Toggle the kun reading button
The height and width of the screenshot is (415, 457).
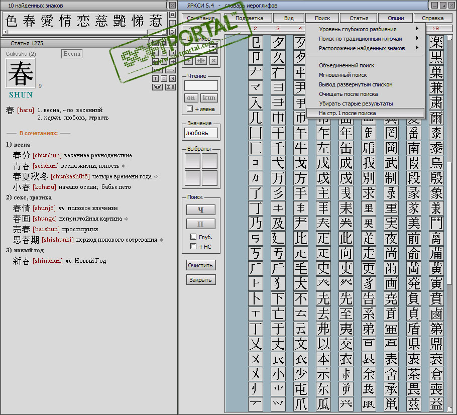[x=209, y=98]
